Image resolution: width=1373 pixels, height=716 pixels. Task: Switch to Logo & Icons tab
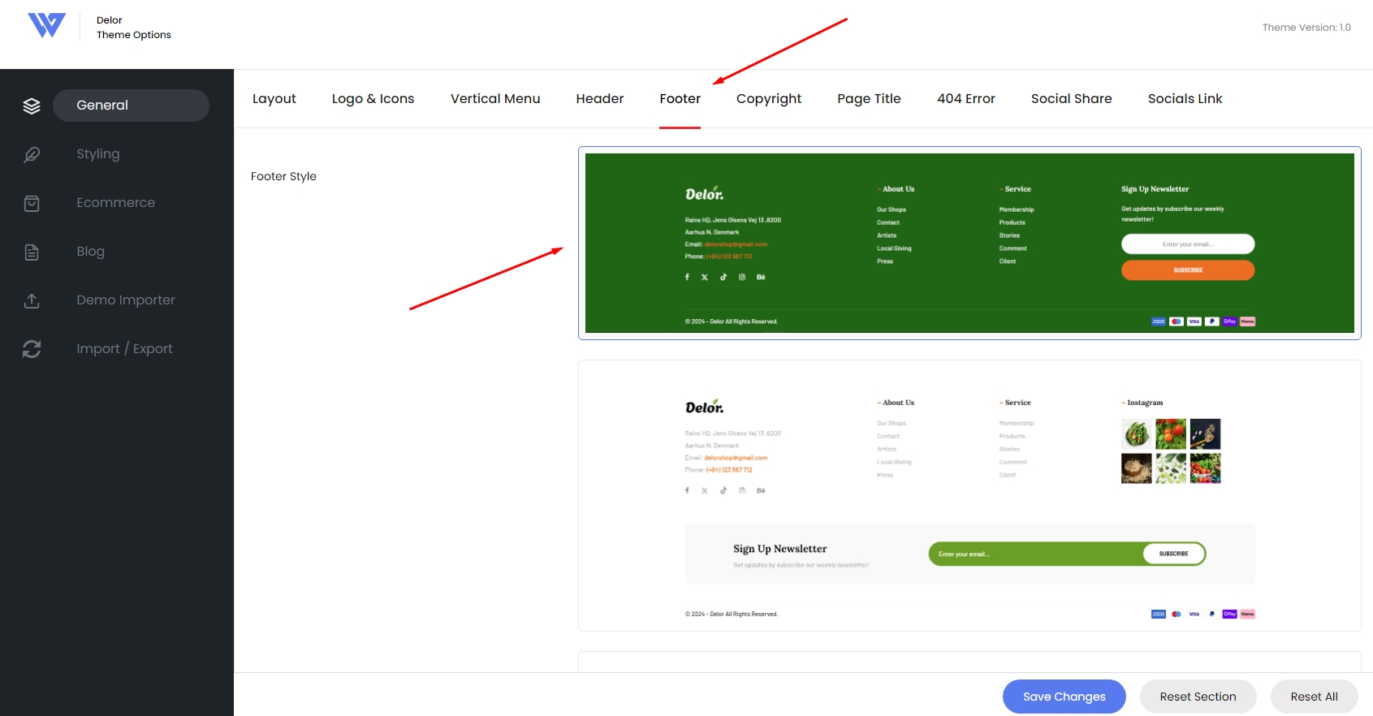(373, 98)
